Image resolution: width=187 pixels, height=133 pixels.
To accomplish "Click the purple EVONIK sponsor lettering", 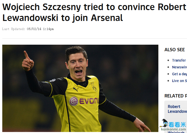I will click(x=89, y=101).
